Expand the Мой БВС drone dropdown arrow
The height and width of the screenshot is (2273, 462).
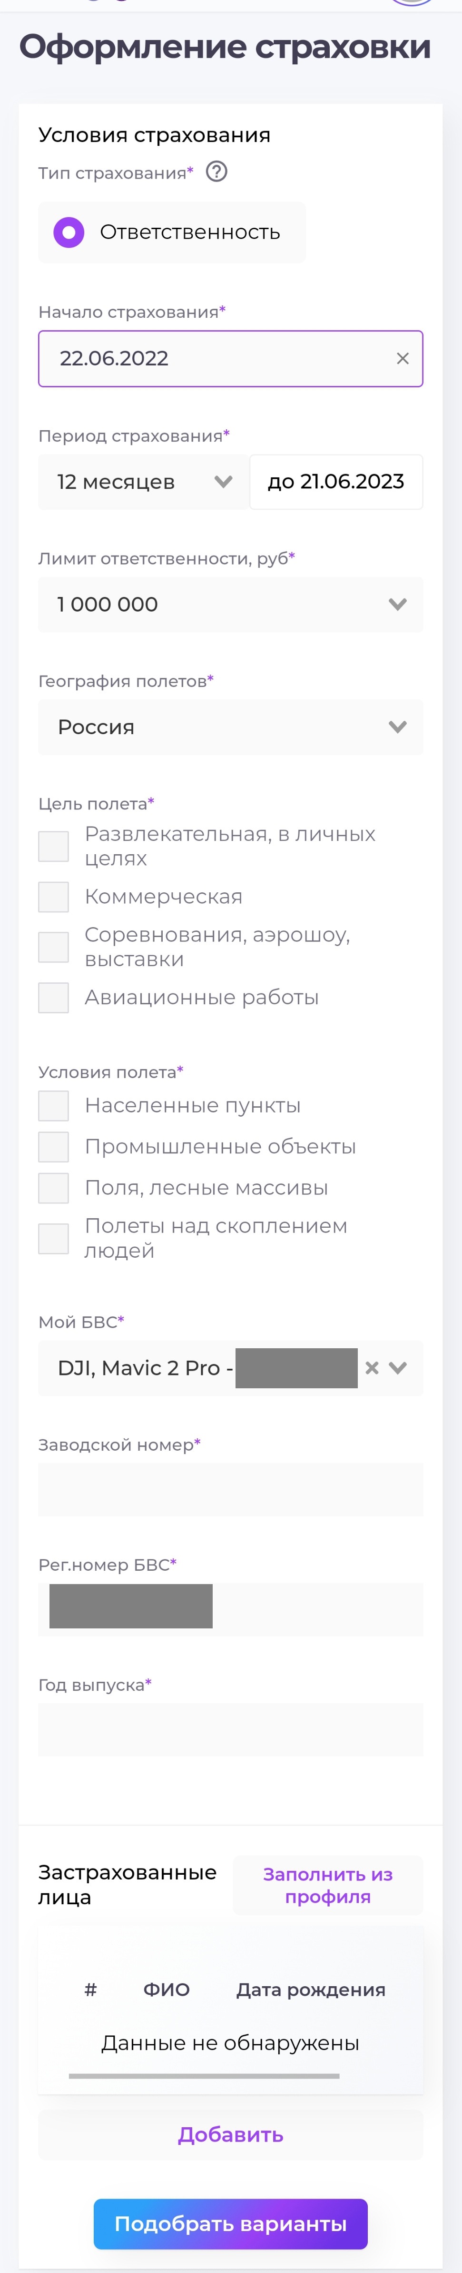(x=399, y=1368)
